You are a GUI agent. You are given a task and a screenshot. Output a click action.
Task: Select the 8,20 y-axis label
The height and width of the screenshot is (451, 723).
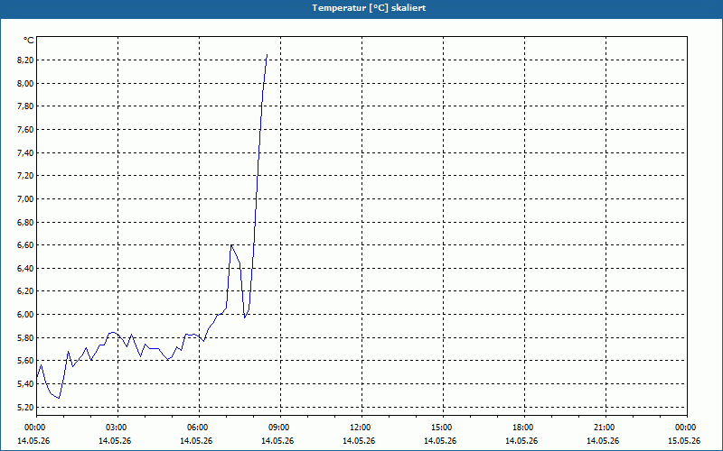25,60
